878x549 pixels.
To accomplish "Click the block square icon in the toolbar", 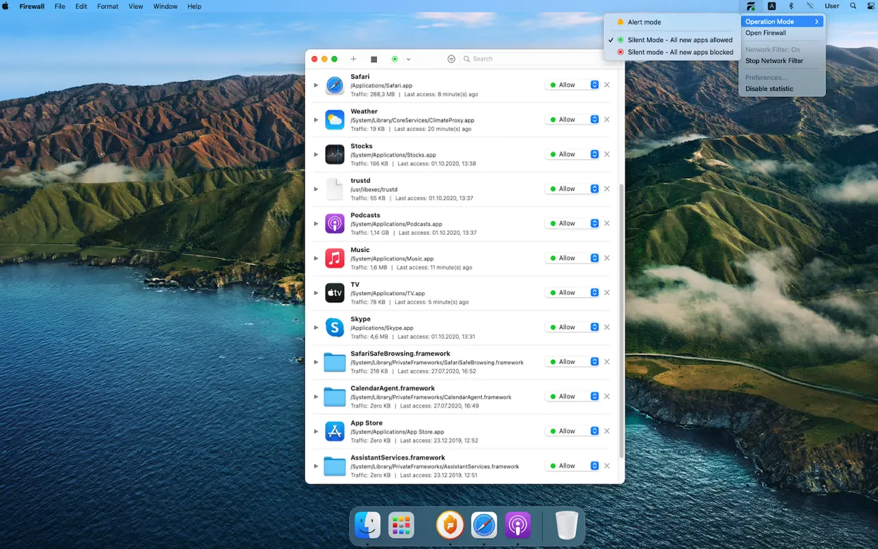I will 373,59.
